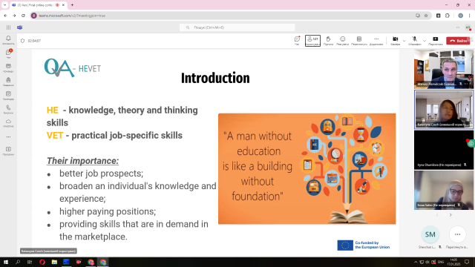This screenshot has height=267, width=475.
Task: Launch Opera from the taskbar
Action: tap(42, 262)
